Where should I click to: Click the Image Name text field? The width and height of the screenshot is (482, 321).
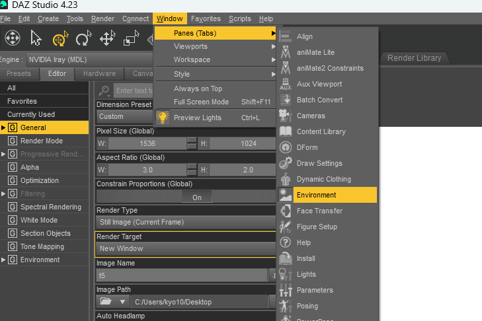[182, 275]
